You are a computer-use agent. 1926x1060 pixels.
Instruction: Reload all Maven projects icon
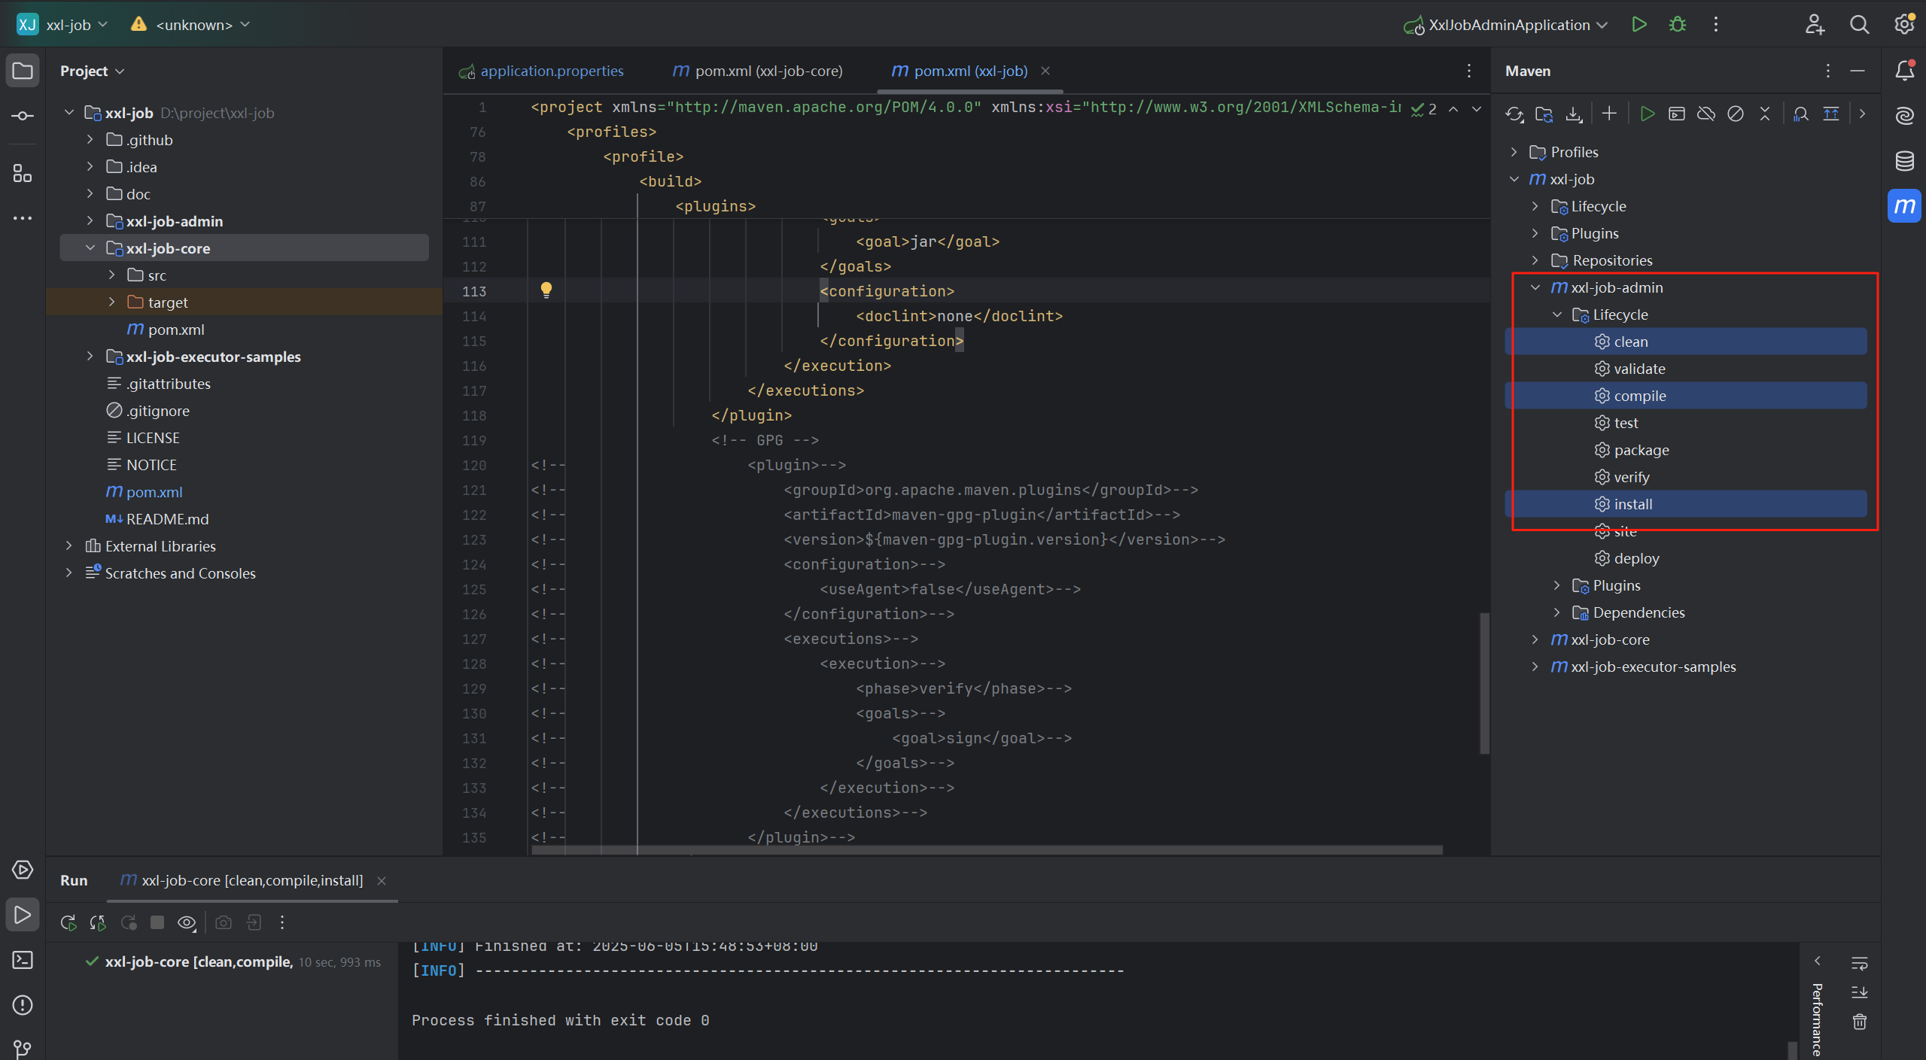[1514, 114]
